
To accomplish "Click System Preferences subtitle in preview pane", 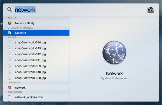I will (114, 78).
